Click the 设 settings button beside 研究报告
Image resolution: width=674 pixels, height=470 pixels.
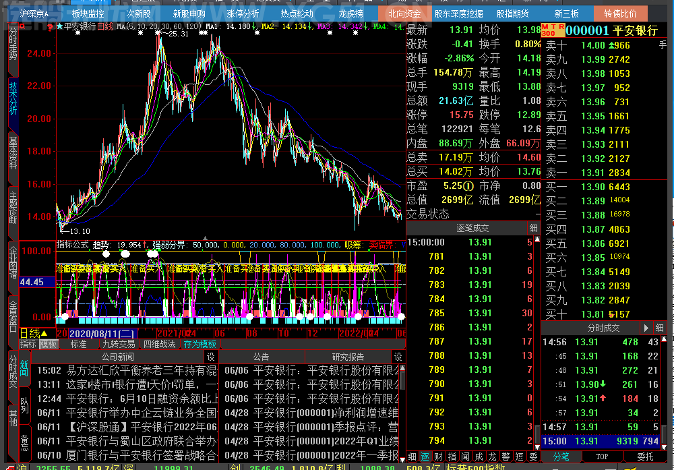[x=398, y=357]
